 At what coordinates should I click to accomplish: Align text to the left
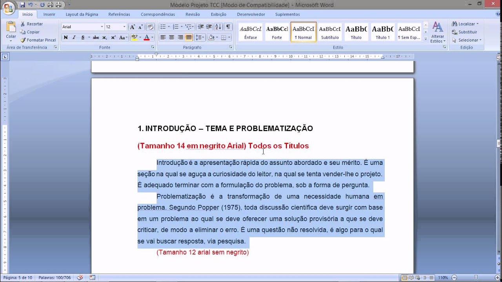(162, 38)
